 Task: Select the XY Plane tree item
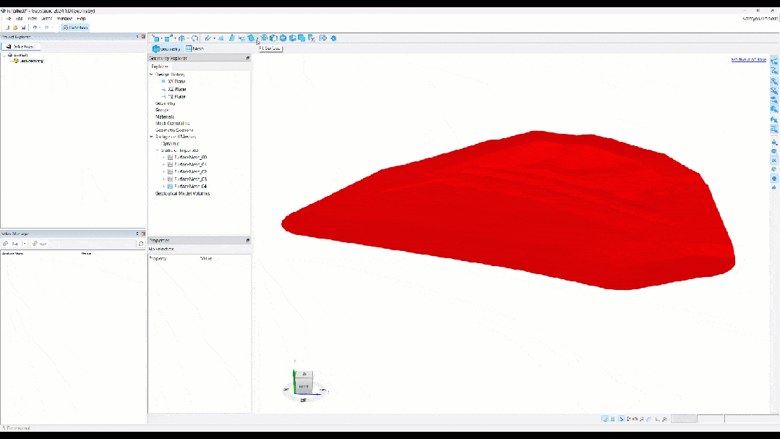tap(176, 82)
